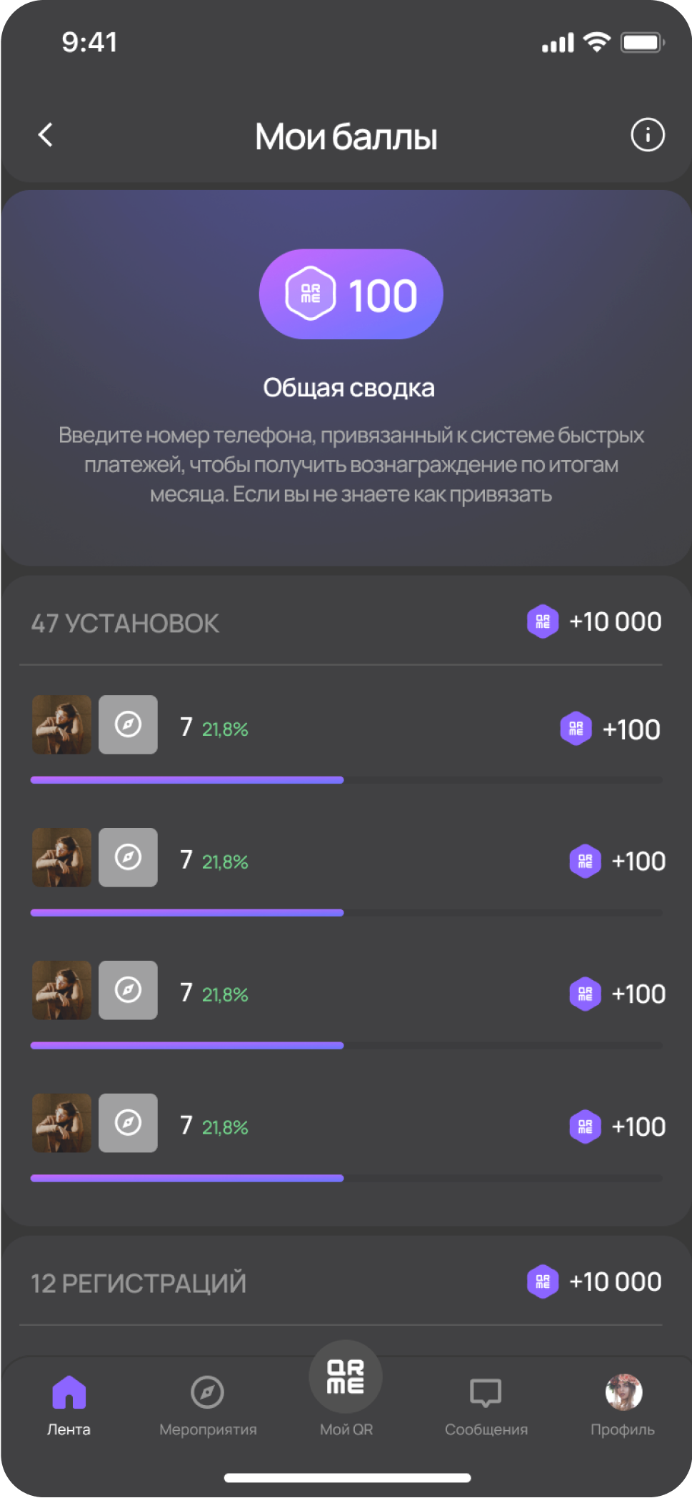The width and height of the screenshot is (692, 1498).
Task: Tap QR coin icon beside 47 УСТАНОВОК total
Action: pyautogui.click(x=543, y=621)
